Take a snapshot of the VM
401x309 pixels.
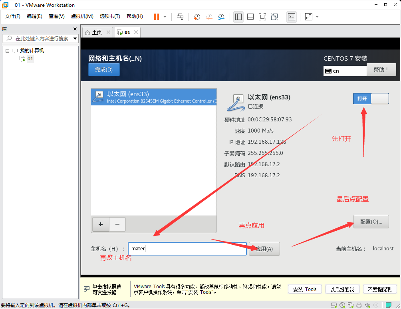(x=197, y=17)
